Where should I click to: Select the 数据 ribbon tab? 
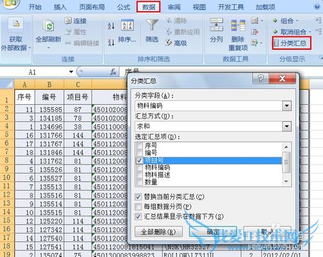[x=149, y=7]
